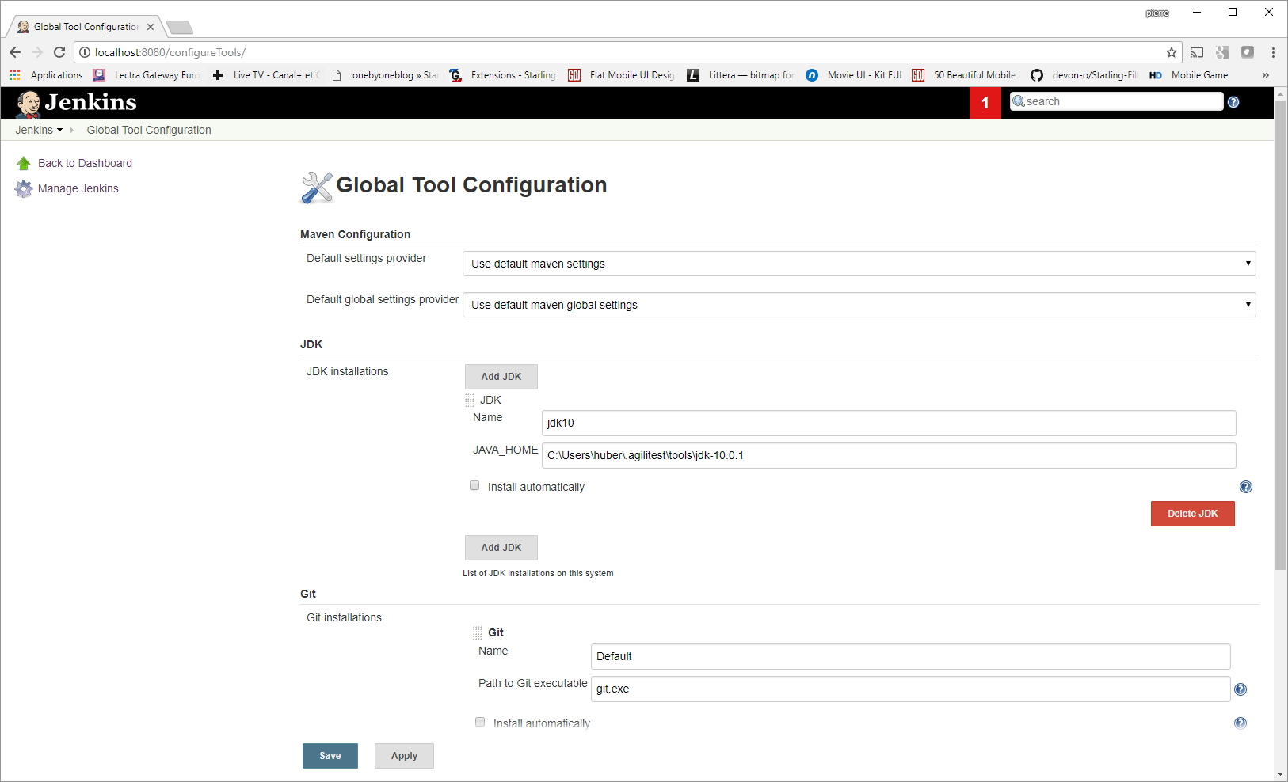Enable Install automatically for JDK
This screenshot has width=1288, height=782.
coord(474,485)
